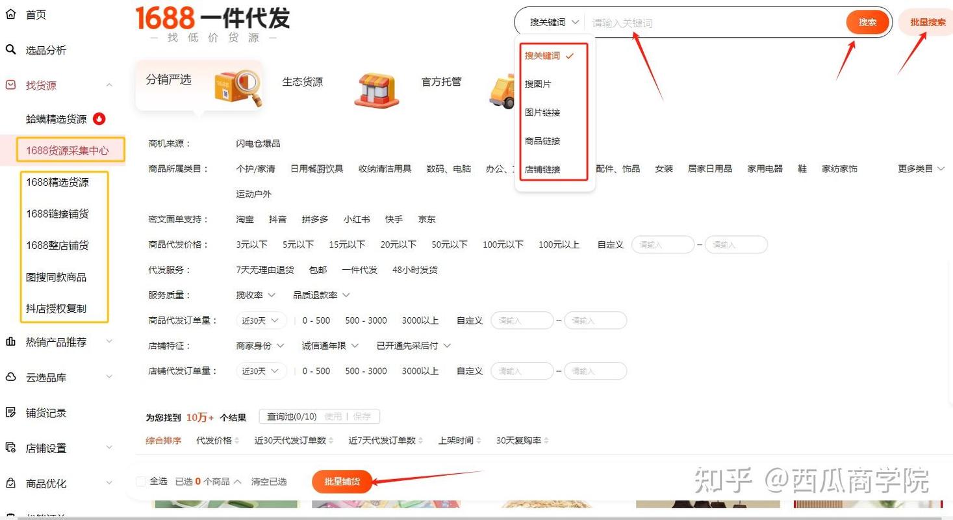
Task: Click the 批量搜索 button
Action: click(x=926, y=22)
